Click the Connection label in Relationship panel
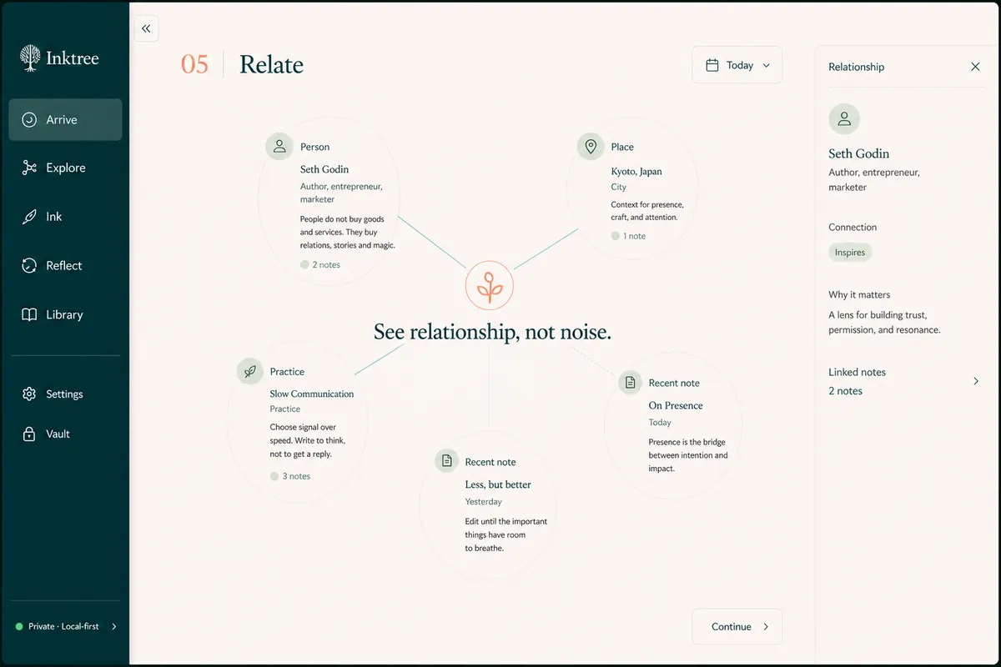This screenshot has width=1001, height=667. pos(853,227)
